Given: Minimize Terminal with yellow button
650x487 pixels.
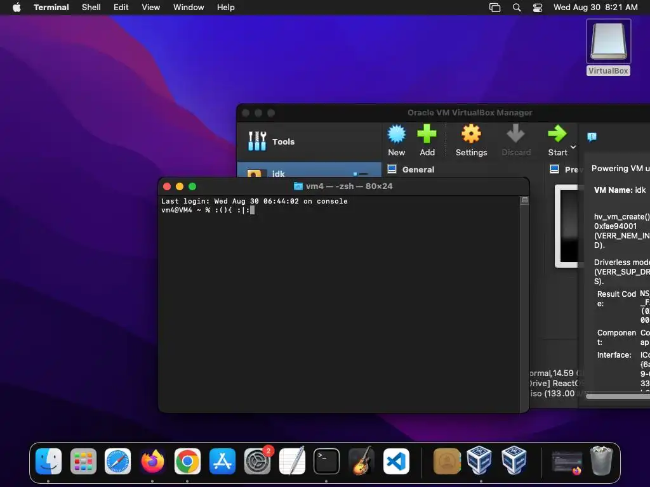Looking at the screenshot, I should [x=180, y=186].
